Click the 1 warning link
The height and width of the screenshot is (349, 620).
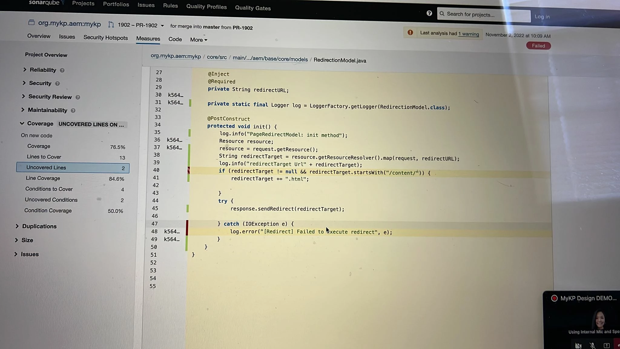[x=468, y=34]
